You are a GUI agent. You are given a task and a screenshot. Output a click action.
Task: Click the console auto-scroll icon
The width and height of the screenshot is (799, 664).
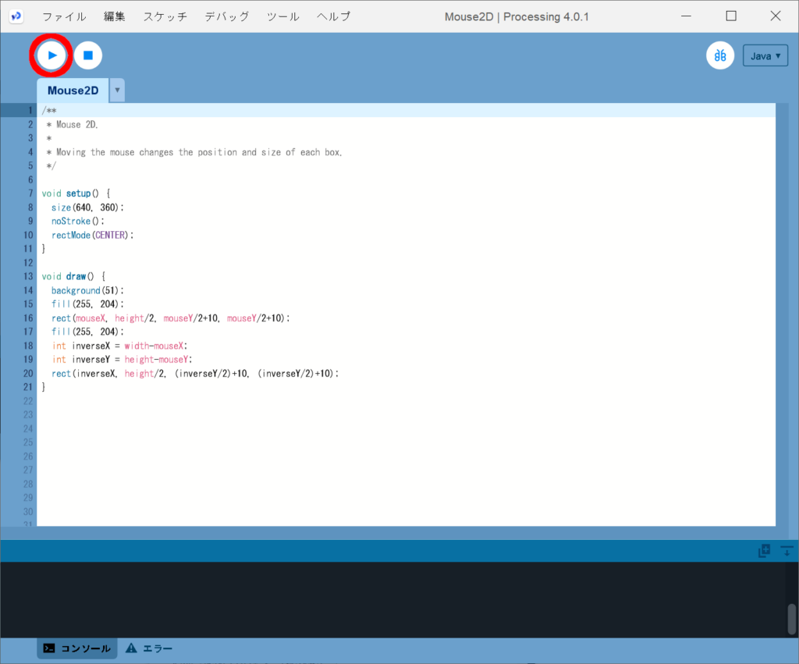point(787,551)
